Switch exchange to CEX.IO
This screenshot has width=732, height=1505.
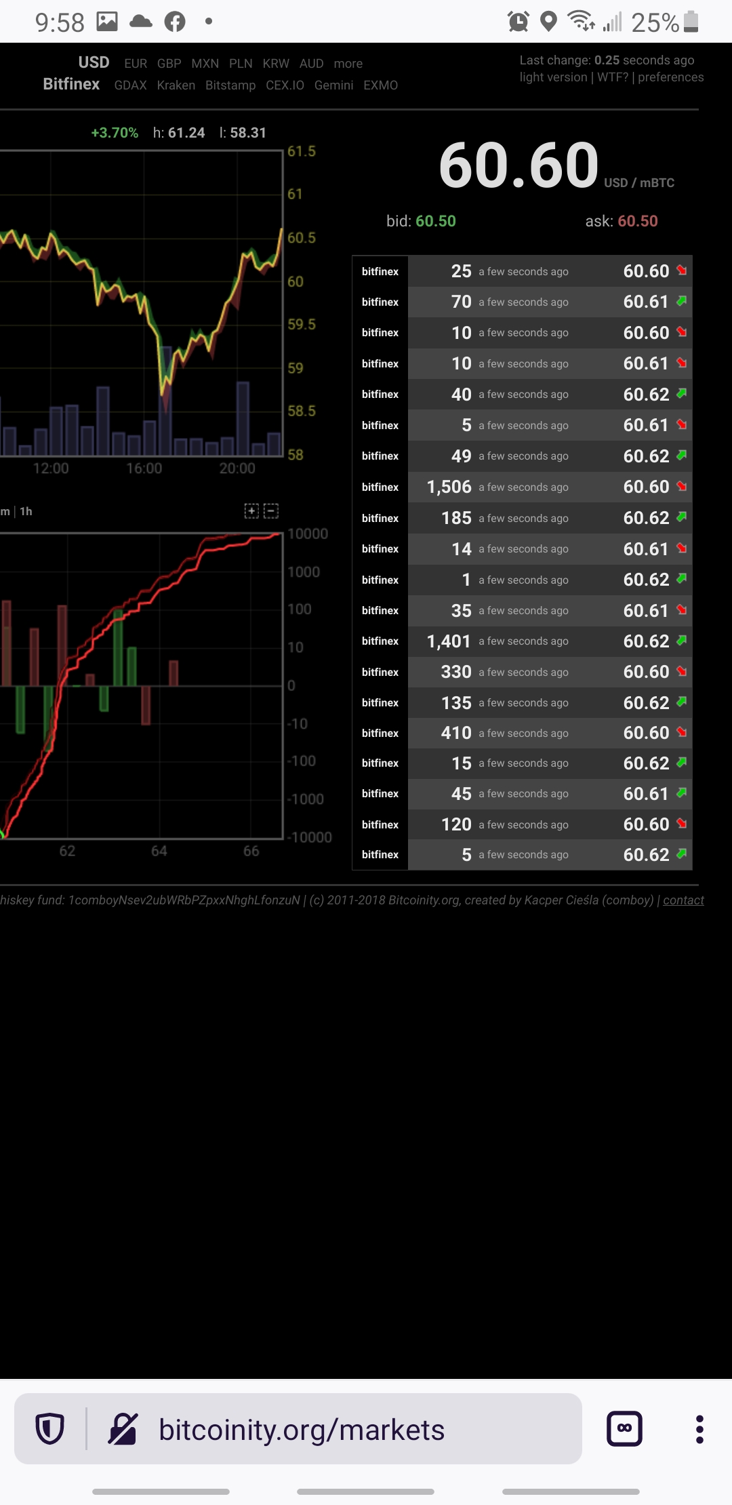(285, 85)
